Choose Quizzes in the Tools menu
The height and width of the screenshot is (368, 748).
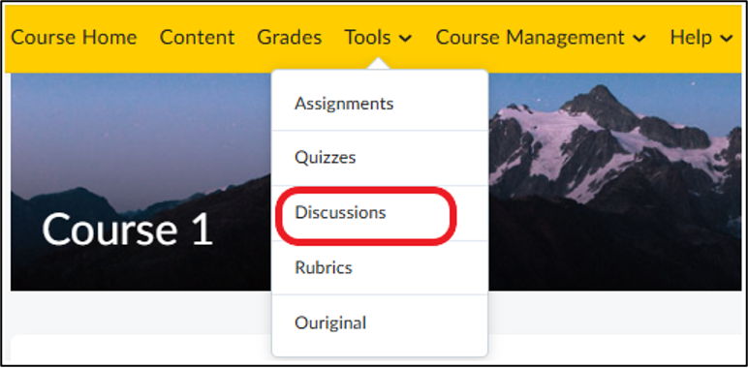(x=380, y=158)
